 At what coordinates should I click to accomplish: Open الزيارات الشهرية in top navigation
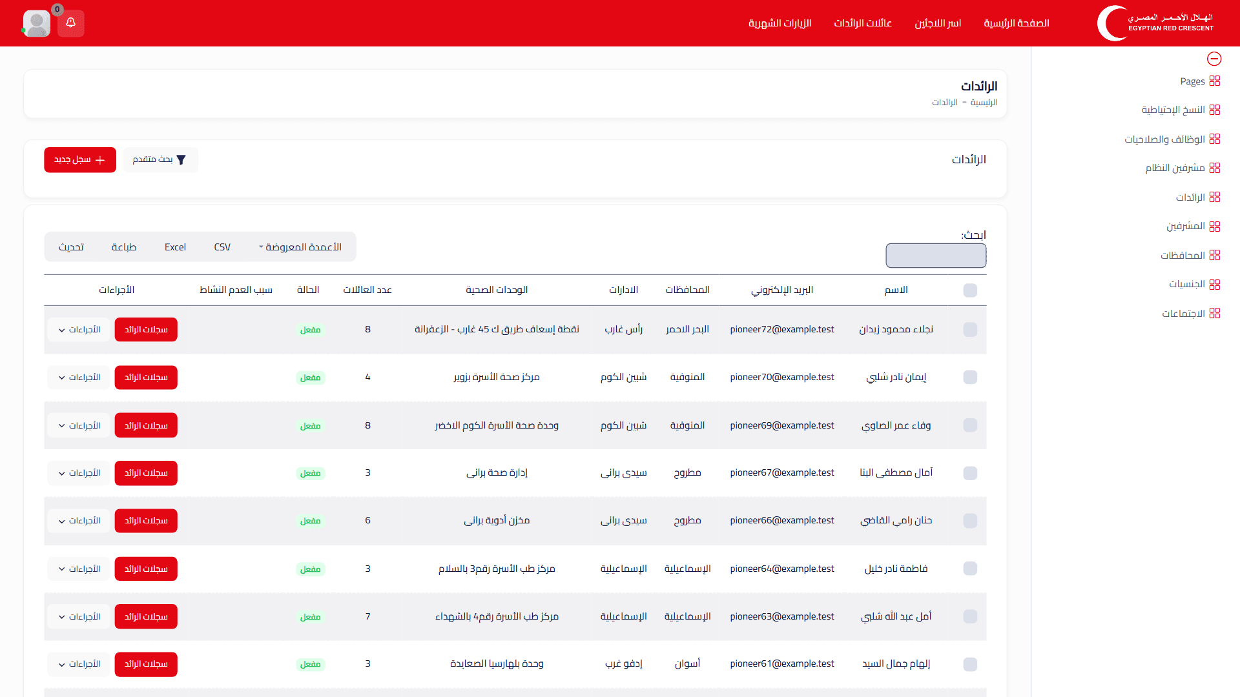pyautogui.click(x=780, y=23)
